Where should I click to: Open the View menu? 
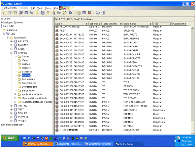pos(40,8)
